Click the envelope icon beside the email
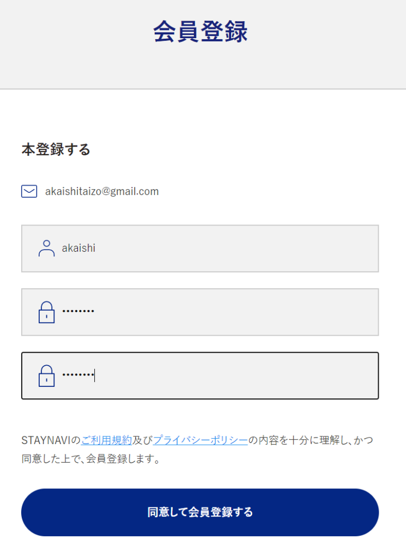Viewport: 406px width, 558px height. (x=29, y=191)
